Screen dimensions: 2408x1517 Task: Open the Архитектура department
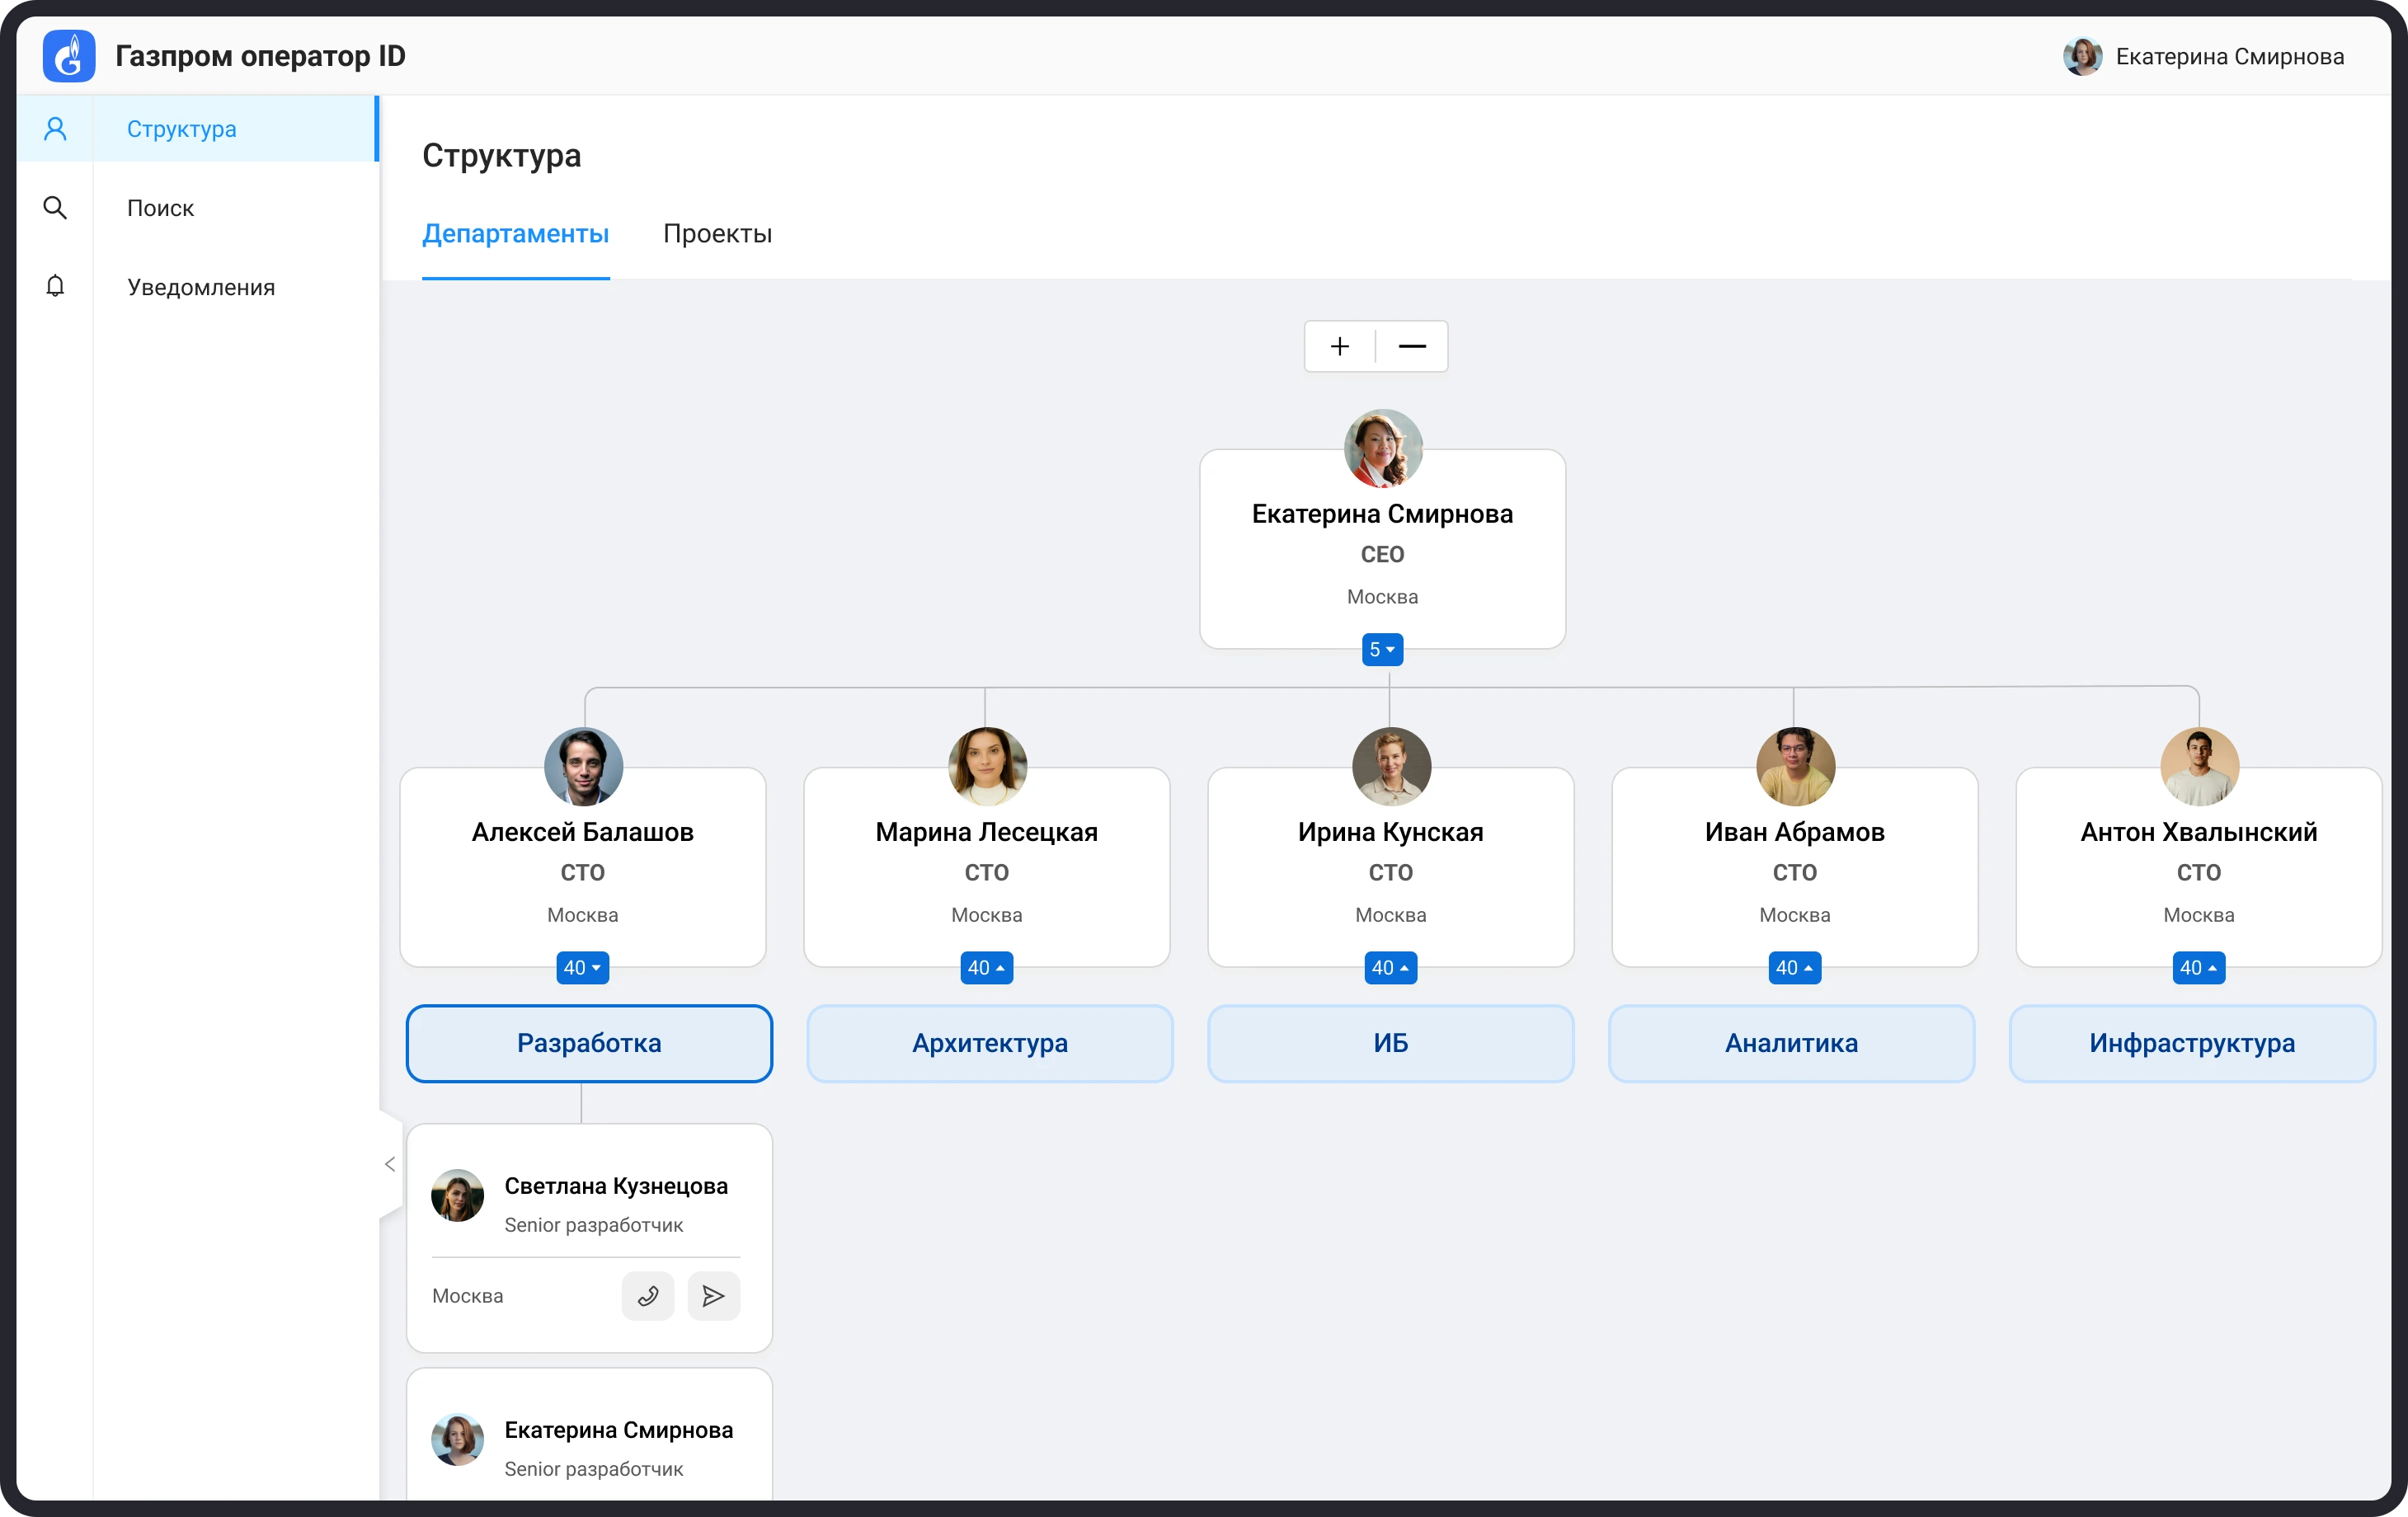click(990, 1043)
